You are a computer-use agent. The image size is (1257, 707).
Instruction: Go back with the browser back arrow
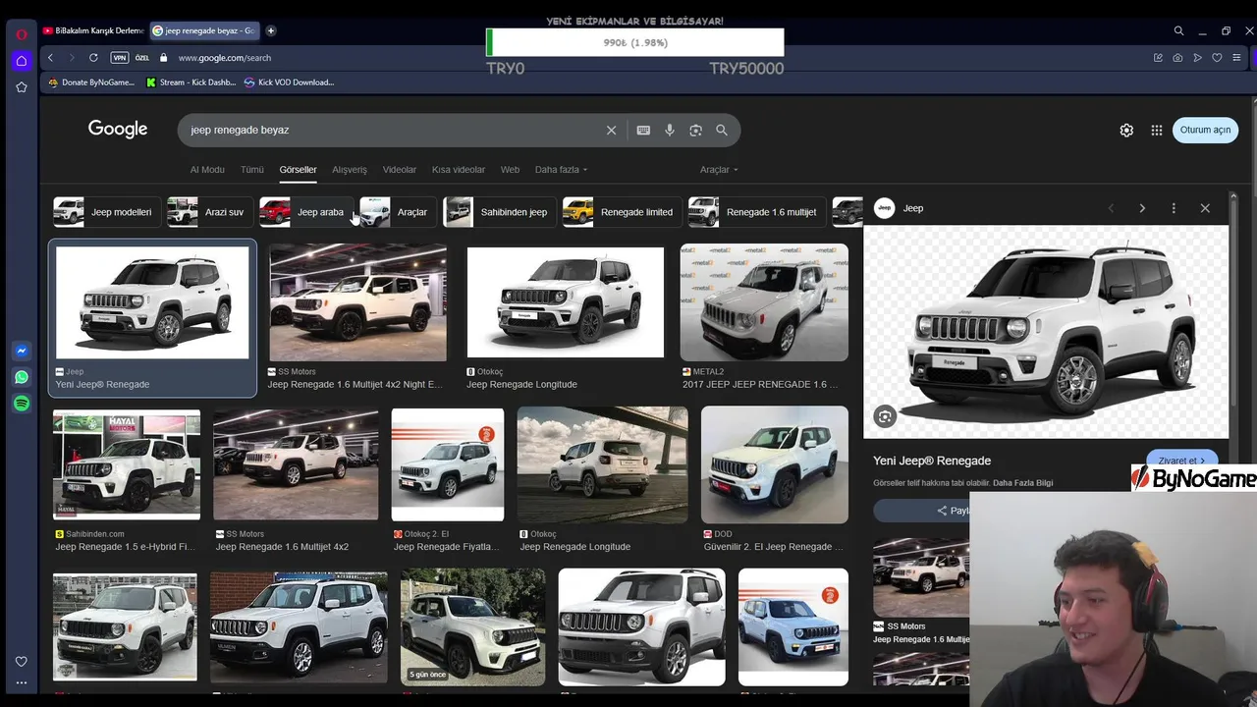[x=50, y=58]
